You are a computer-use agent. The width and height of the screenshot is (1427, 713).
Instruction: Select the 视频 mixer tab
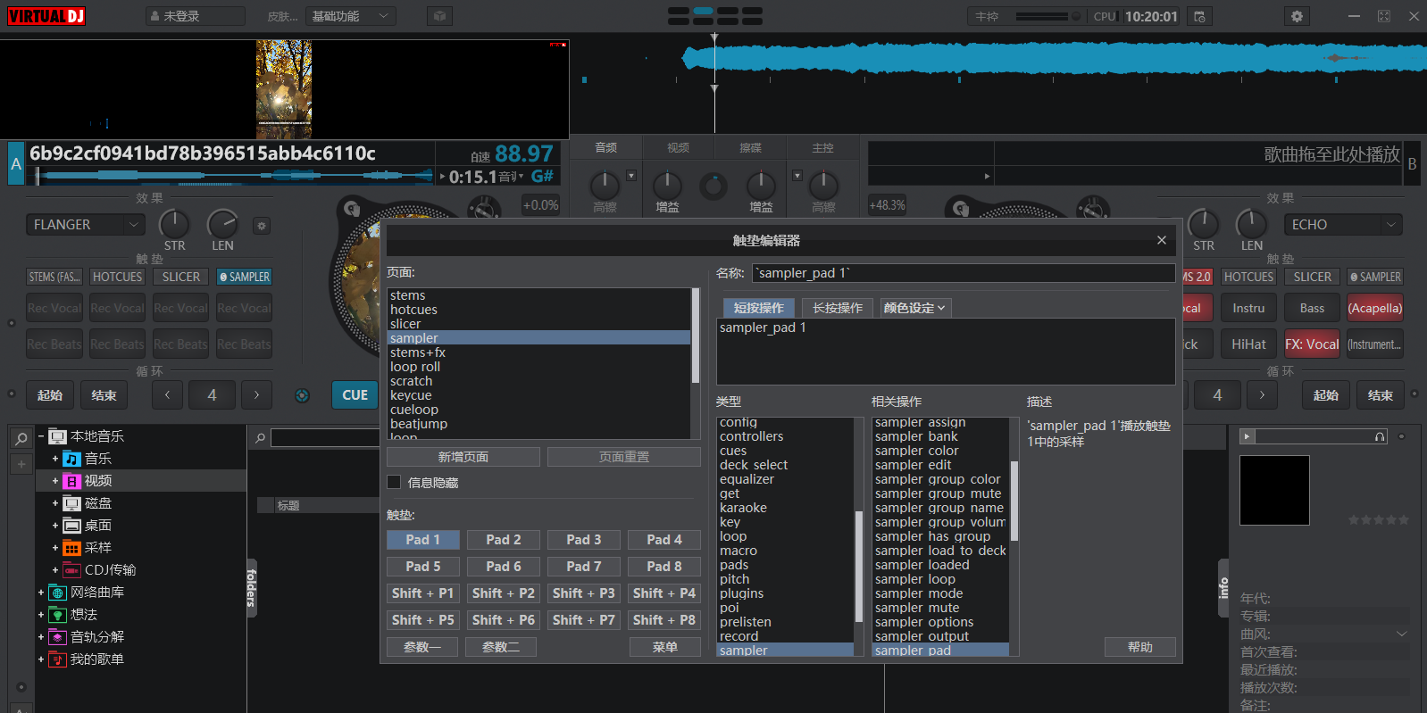pyautogui.click(x=678, y=148)
